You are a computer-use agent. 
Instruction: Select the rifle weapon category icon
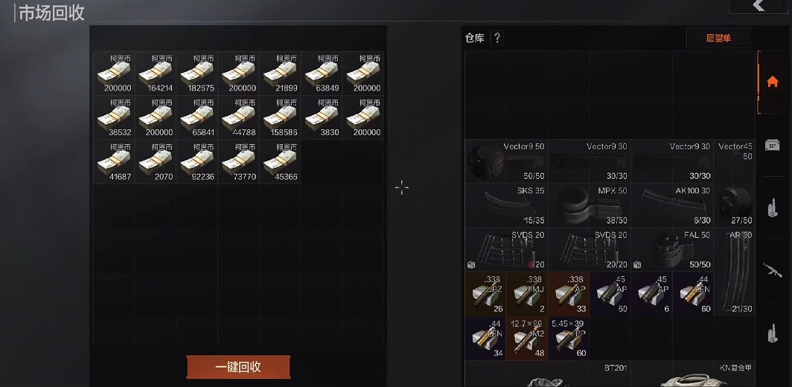772,270
